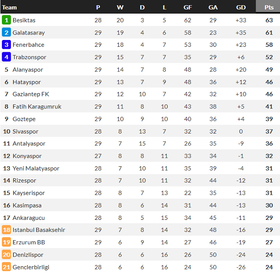Click the orange position 19 badge
280x273 pixels.
[6, 242]
